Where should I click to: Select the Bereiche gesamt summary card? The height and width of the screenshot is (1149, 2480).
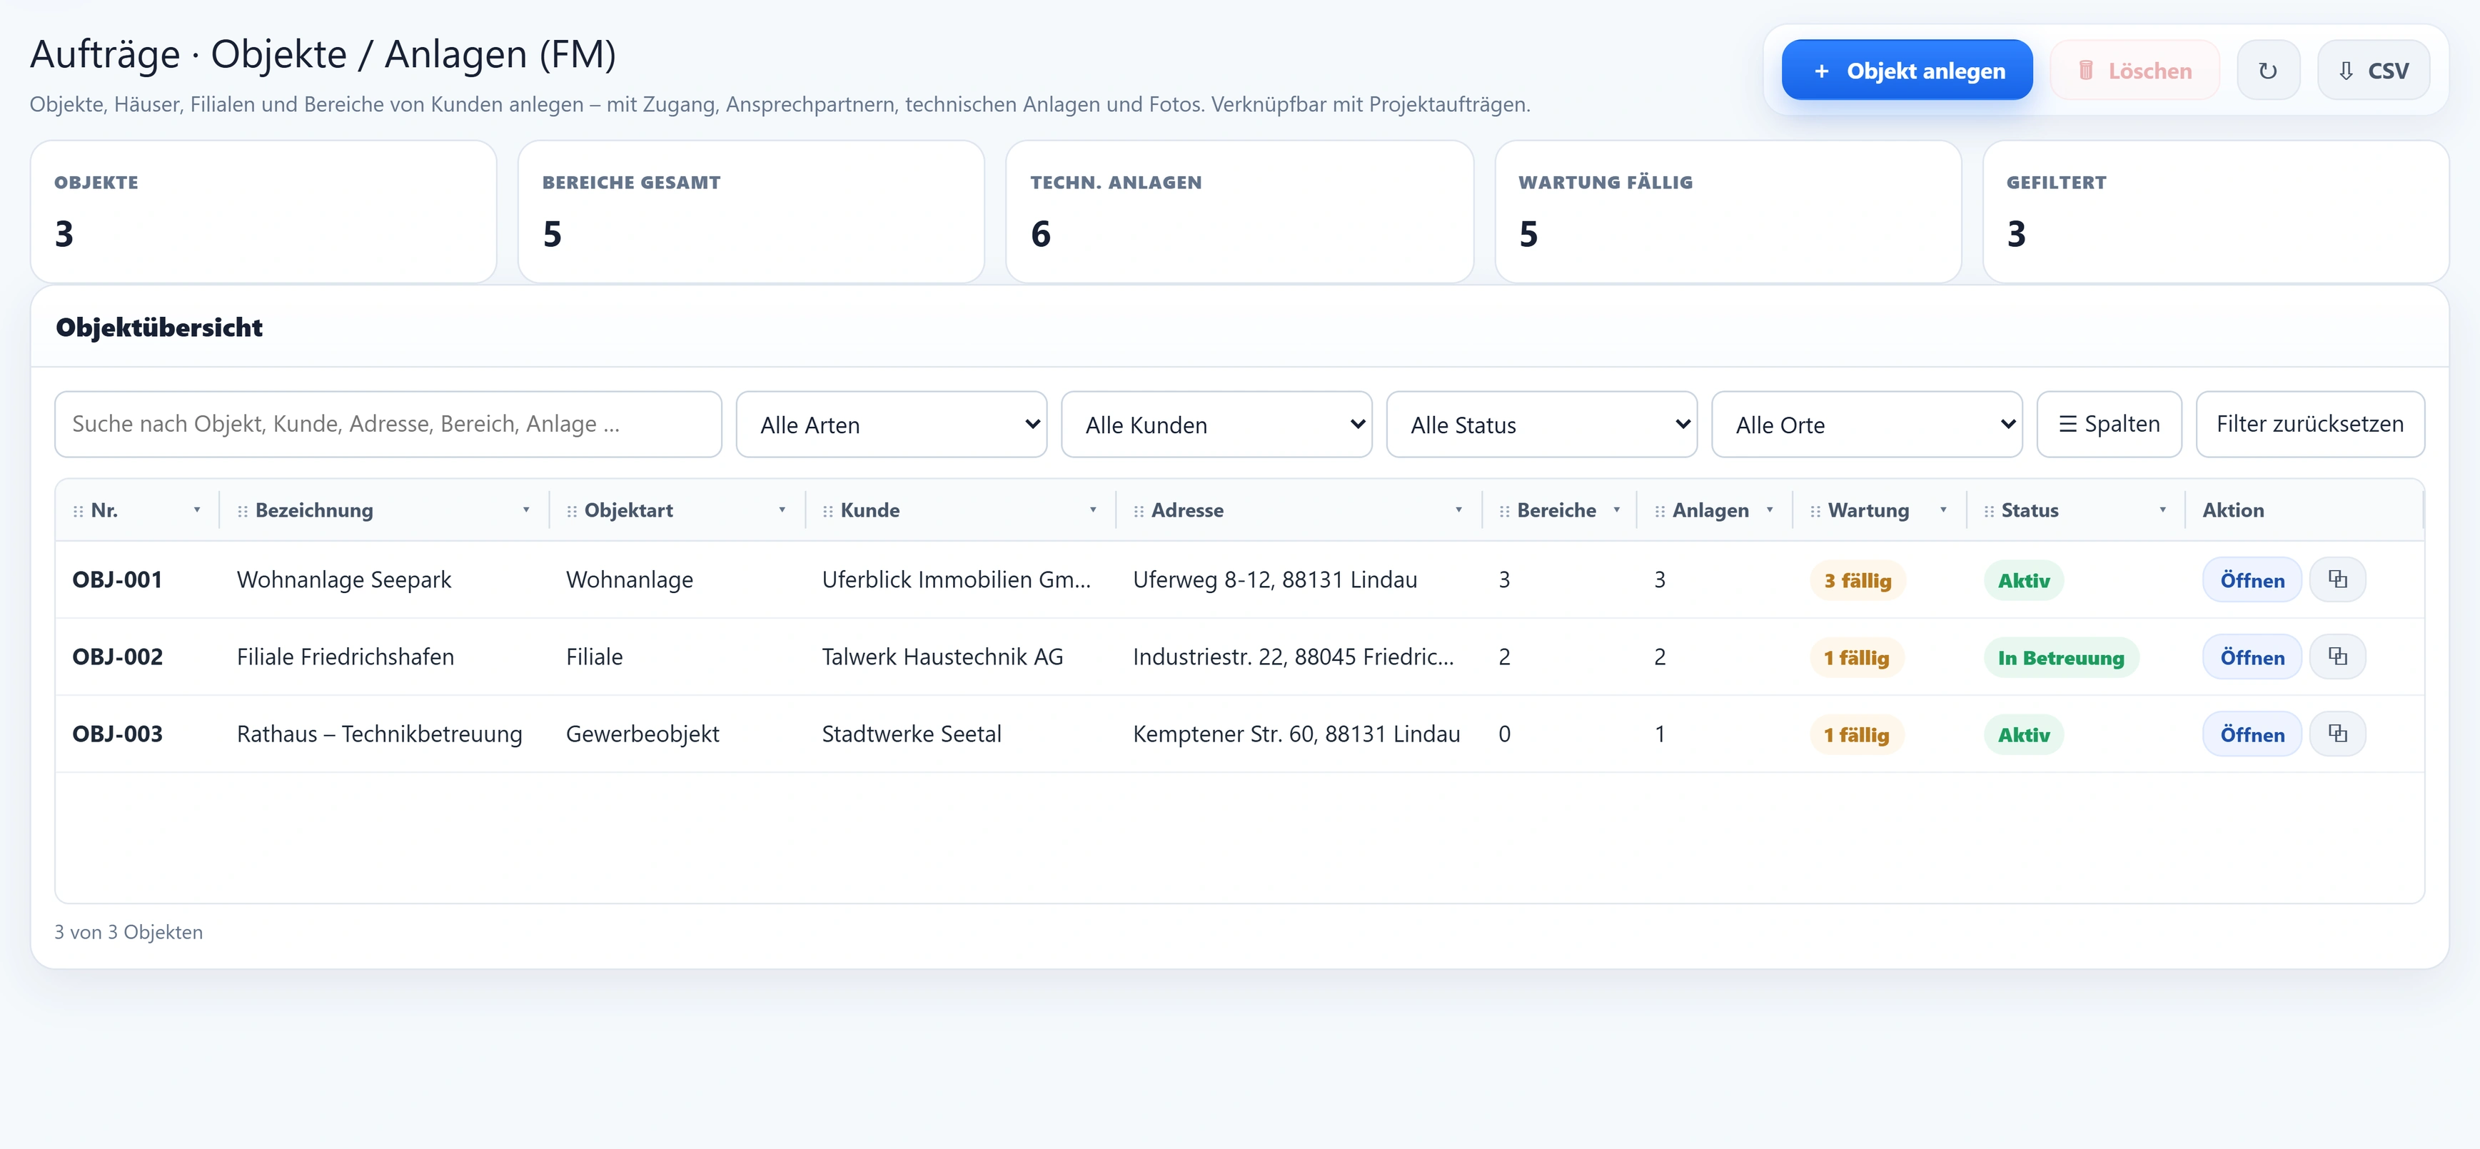point(751,212)
